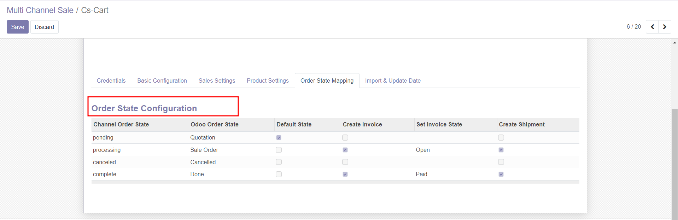
Task: Select Open invoice state in processing row
Action: (x=423, y=150)
